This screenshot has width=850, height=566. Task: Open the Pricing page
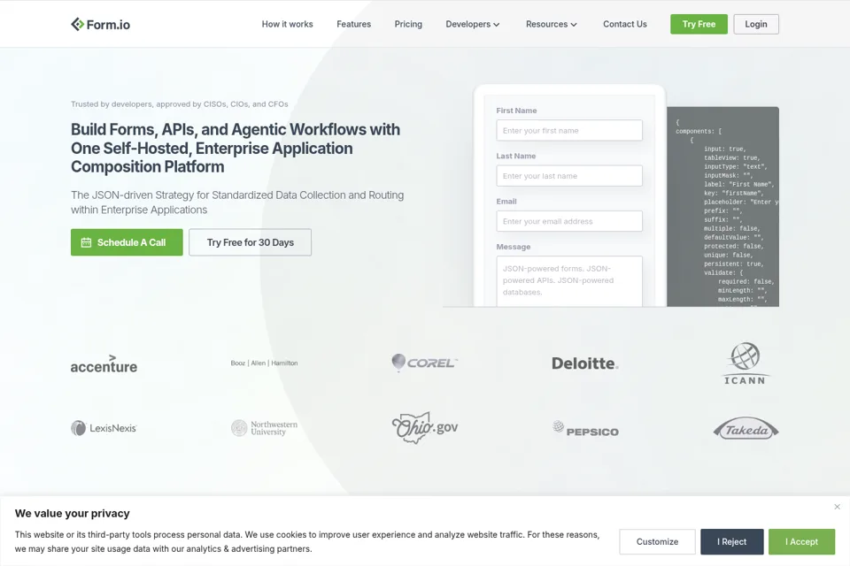coord(408,25)
